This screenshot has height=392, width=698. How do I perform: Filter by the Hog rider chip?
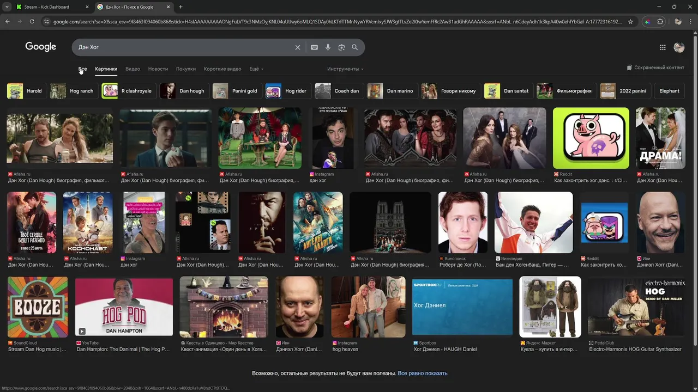[x=288, y=91]
